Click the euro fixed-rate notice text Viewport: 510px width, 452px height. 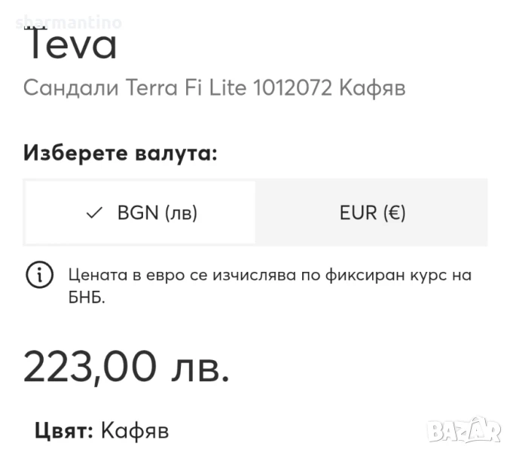269,275
